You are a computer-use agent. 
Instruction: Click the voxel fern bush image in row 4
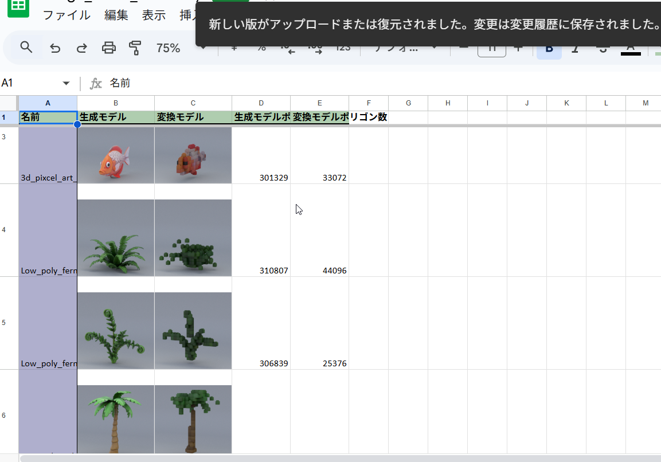pos(193,238)
